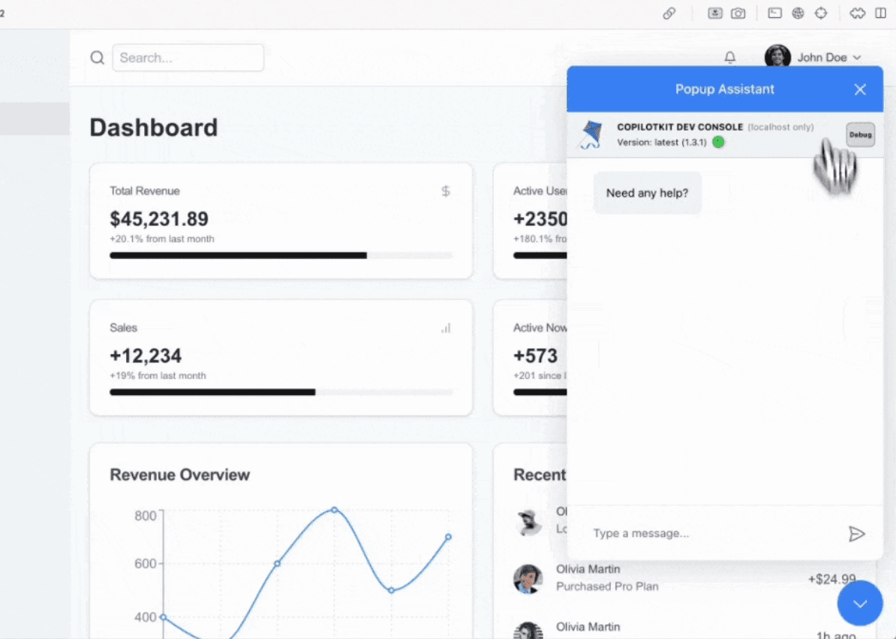Open the notifications bell
Viewport: 896px width, 639px height.
tap(729, 58)
